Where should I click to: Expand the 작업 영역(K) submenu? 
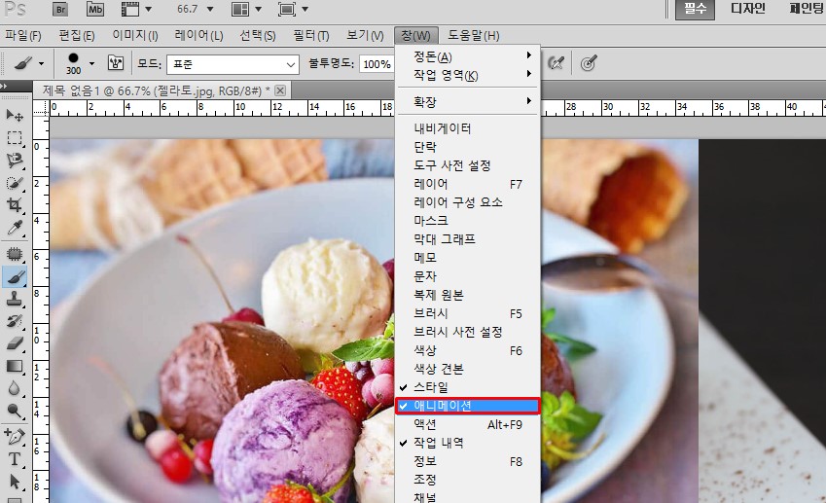pyautogui.click(x=468, y=75)
